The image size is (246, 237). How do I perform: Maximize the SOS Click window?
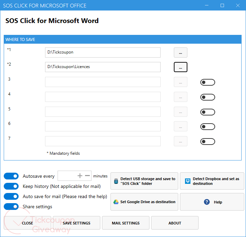tap(222, 5)
